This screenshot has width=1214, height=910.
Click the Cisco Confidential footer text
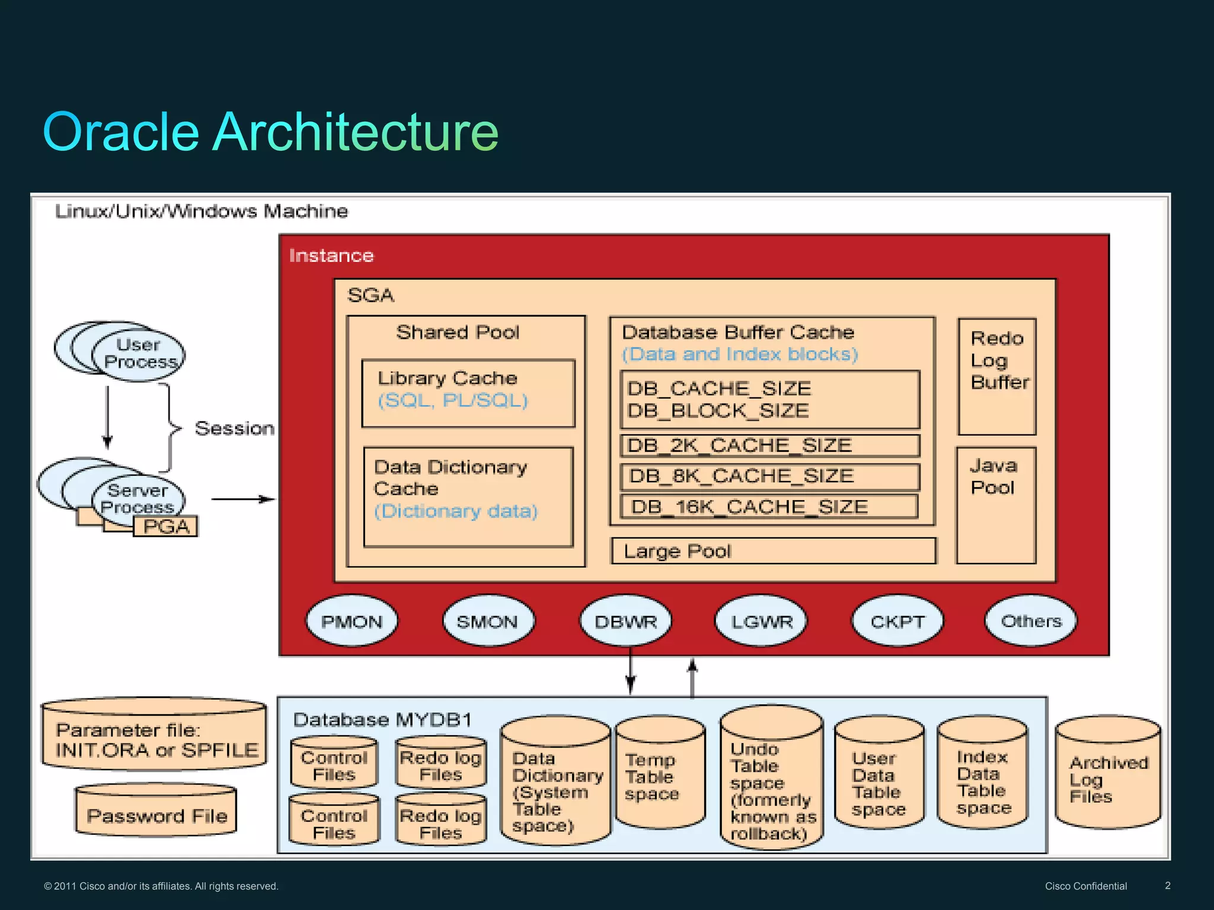[x=1086, y=886]
